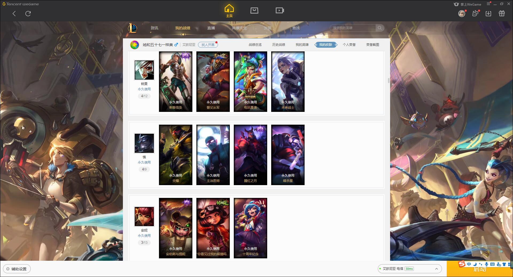
Task: Click the 3/13 skin count badge
Action: coord(144,243)
